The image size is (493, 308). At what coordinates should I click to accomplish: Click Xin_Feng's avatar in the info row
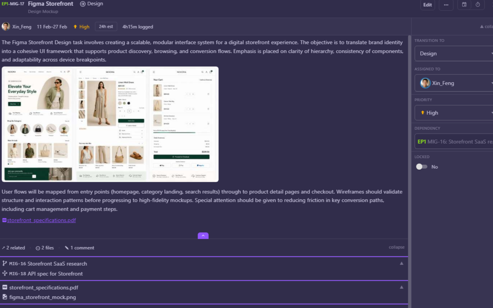tap(6, 27)
